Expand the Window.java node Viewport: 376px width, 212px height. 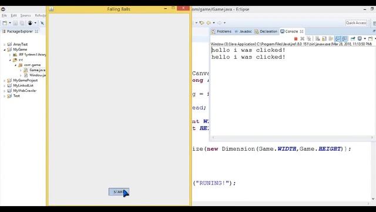[21, 75]
